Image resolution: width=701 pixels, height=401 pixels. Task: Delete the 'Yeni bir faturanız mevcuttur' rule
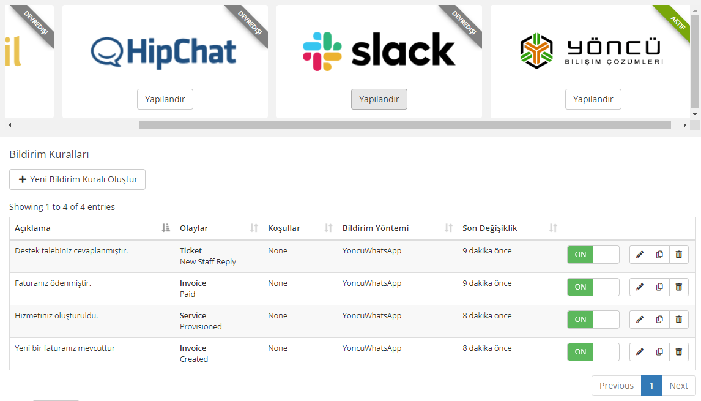point(679,352)
